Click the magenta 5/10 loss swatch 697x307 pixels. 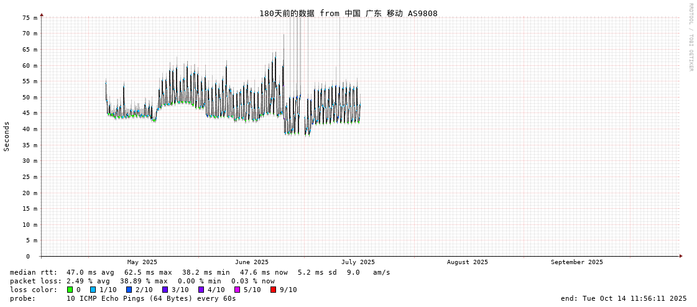coord(237,290)
